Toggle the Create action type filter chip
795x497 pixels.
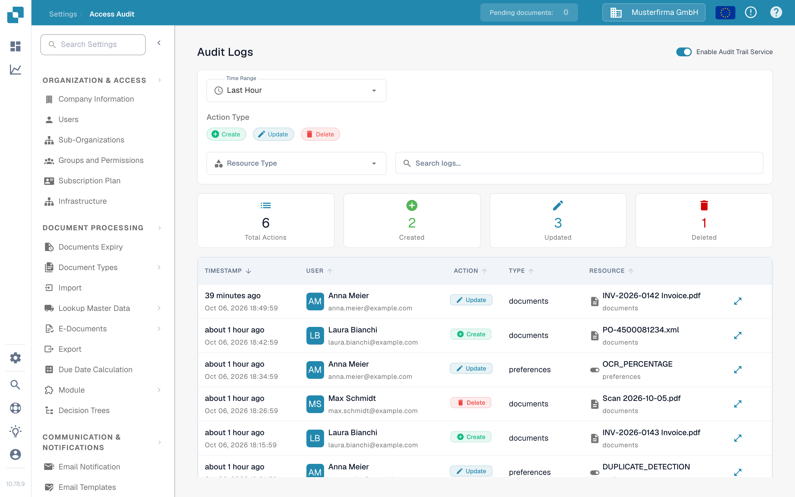[x=226, y=134]
